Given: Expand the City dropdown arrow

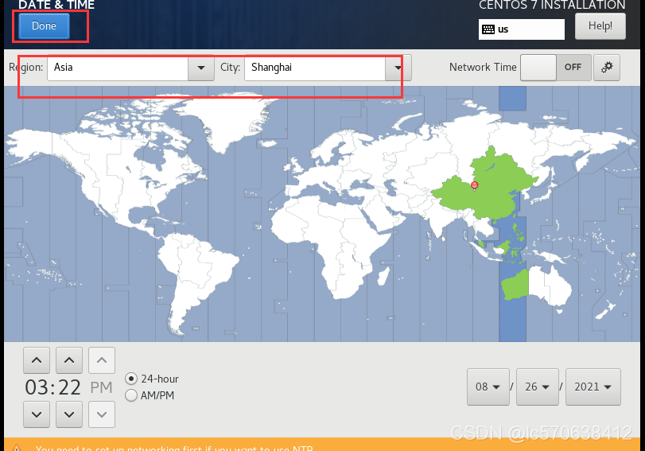Looking at the screenshot, I should pos(398,68).
